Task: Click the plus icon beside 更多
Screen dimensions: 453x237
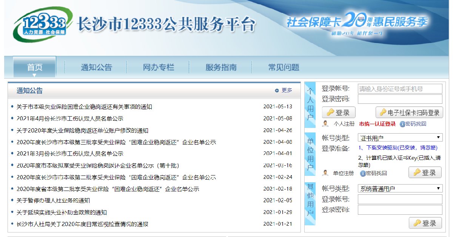Action: (277, 91)
